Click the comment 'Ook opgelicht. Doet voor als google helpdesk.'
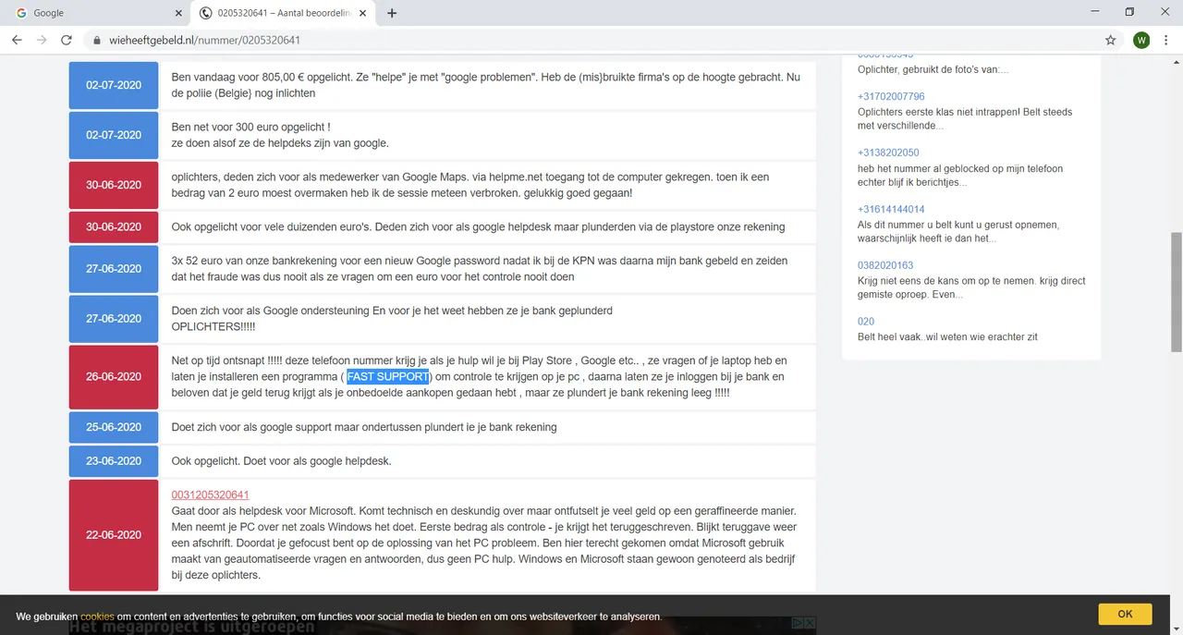Viewport: 1183px width, 635px height. 281,461
